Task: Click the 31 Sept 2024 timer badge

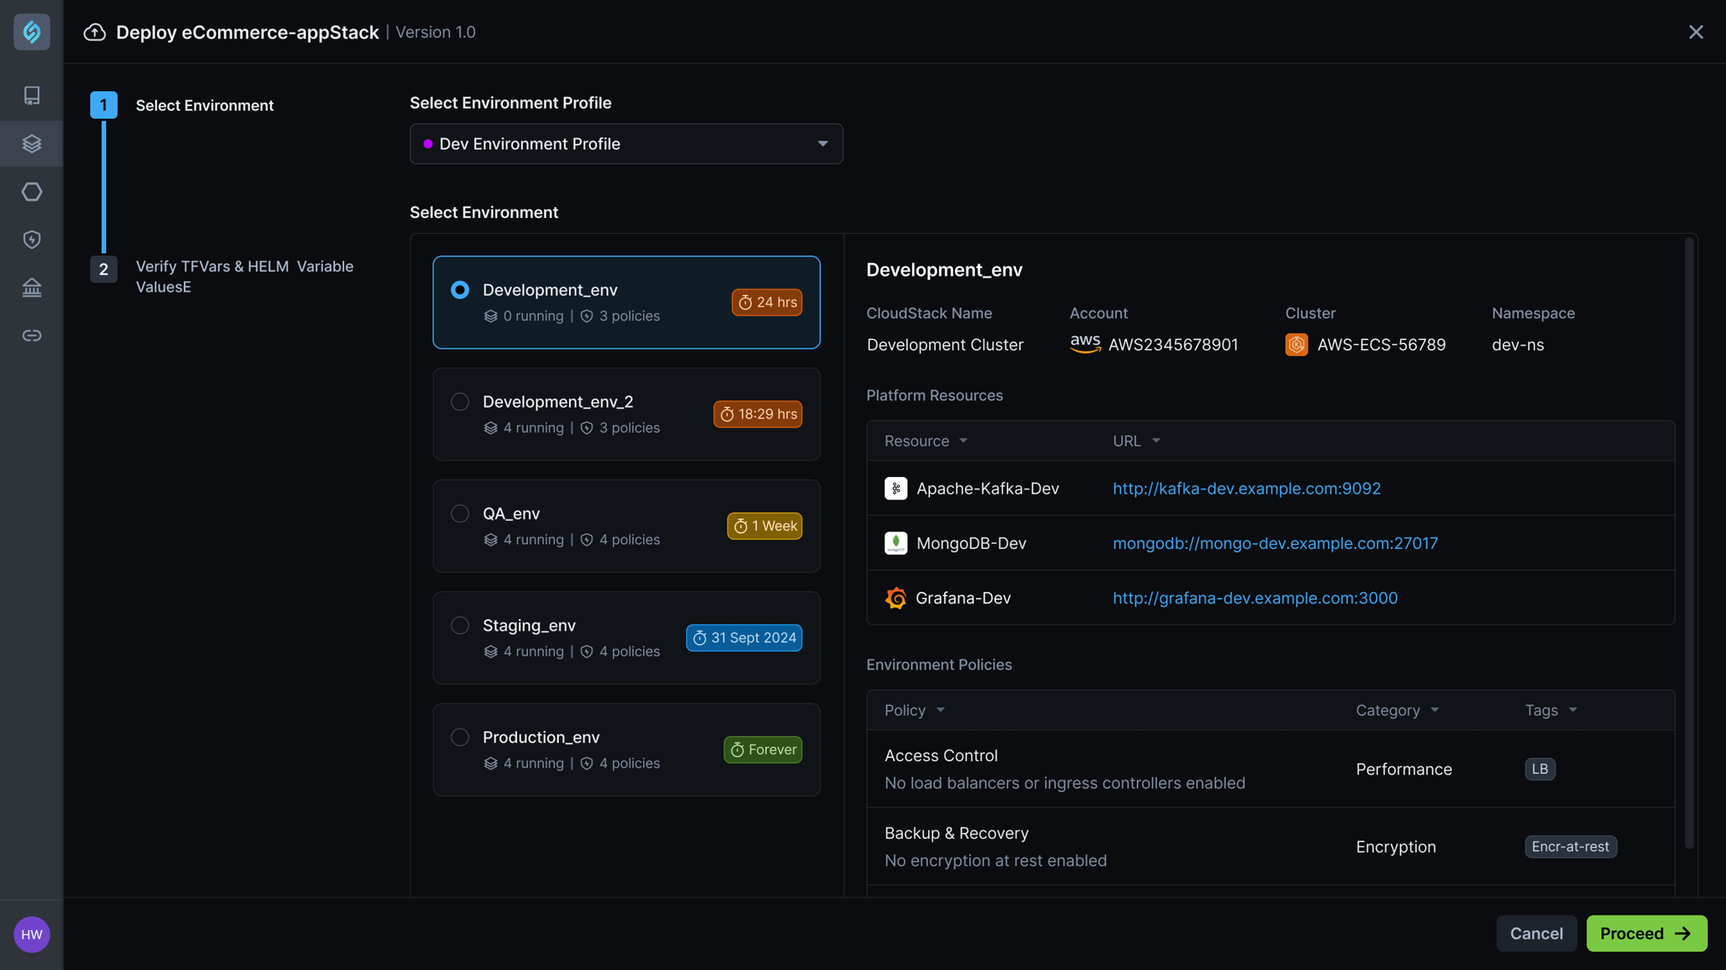Action: 744,638
